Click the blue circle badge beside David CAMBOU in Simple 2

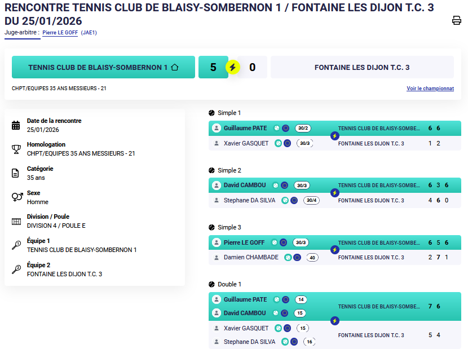click(285, 185)
